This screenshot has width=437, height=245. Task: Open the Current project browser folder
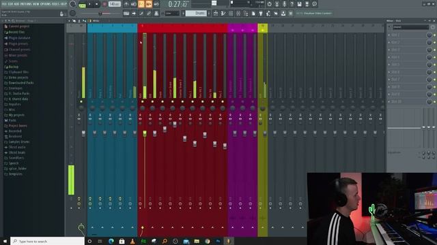[x=19, y=27]
